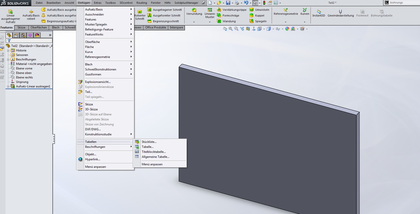Expand hidden manager tabs chevron

(50, 35)
